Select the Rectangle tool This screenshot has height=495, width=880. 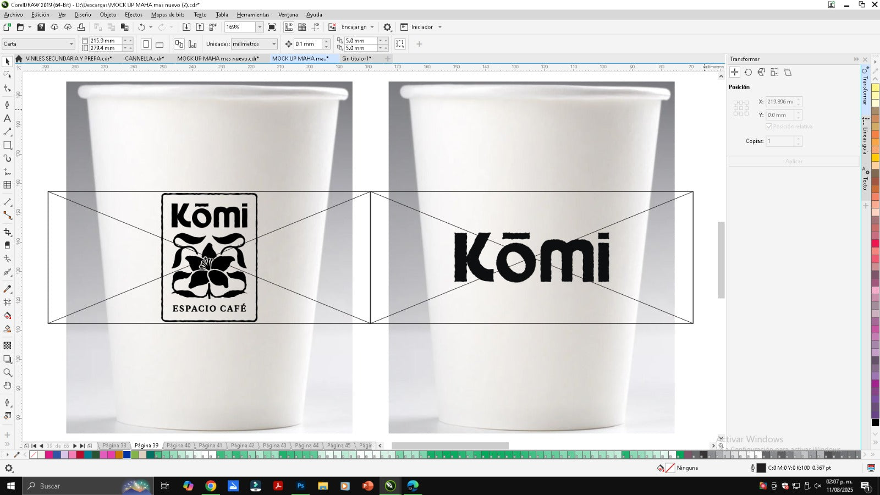point(7,145)
